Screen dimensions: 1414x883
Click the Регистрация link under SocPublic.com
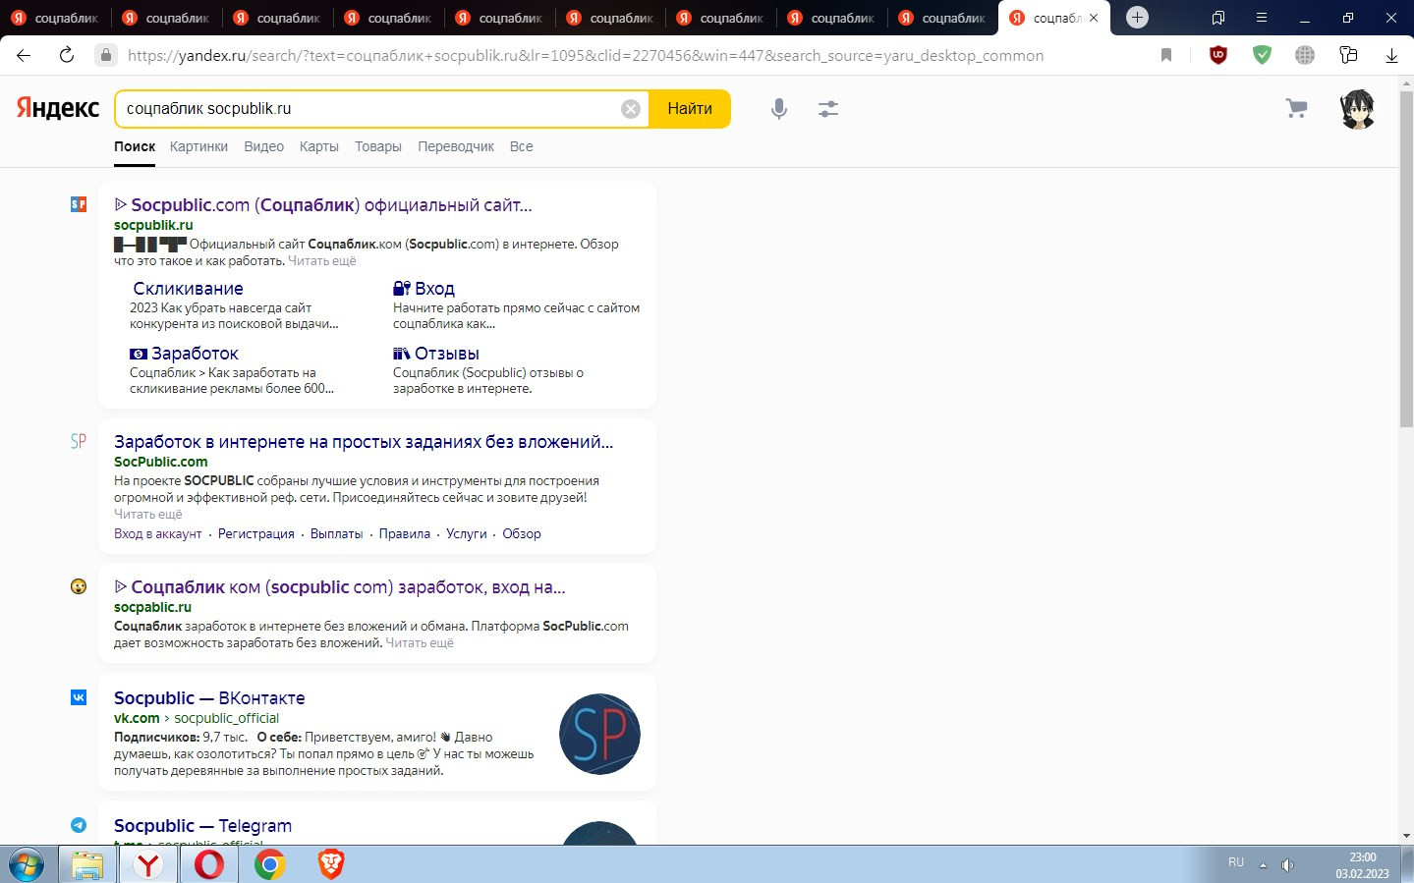pyautogui.click(x=256, y=534)
